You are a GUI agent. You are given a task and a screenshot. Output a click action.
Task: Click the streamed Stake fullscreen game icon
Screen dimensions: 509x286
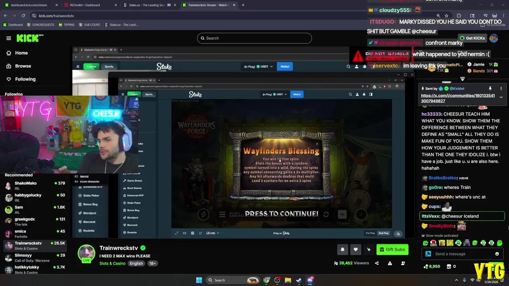pyautogui.click(x=177, y=233)
